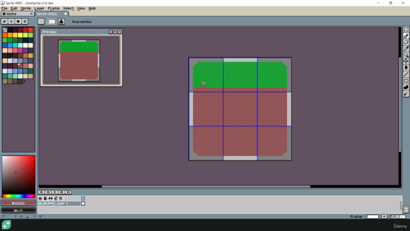This screenshot has height=231, width=410.
Task: Select the Contour tool
Action: point(406,87)
